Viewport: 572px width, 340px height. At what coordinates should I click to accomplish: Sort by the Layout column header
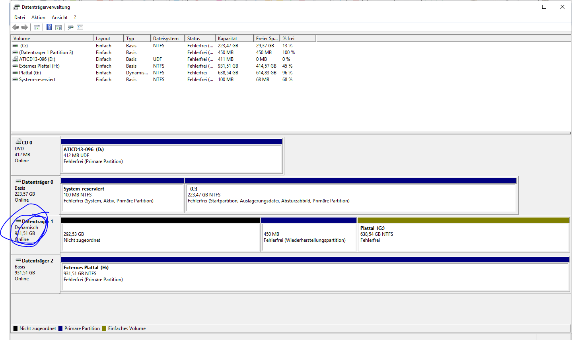(108, 38)
